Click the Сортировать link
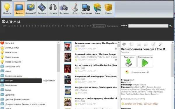Screen dimensions: 175x109 pos(112,26)
